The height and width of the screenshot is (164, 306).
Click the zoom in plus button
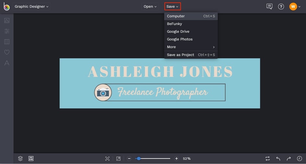176,159
